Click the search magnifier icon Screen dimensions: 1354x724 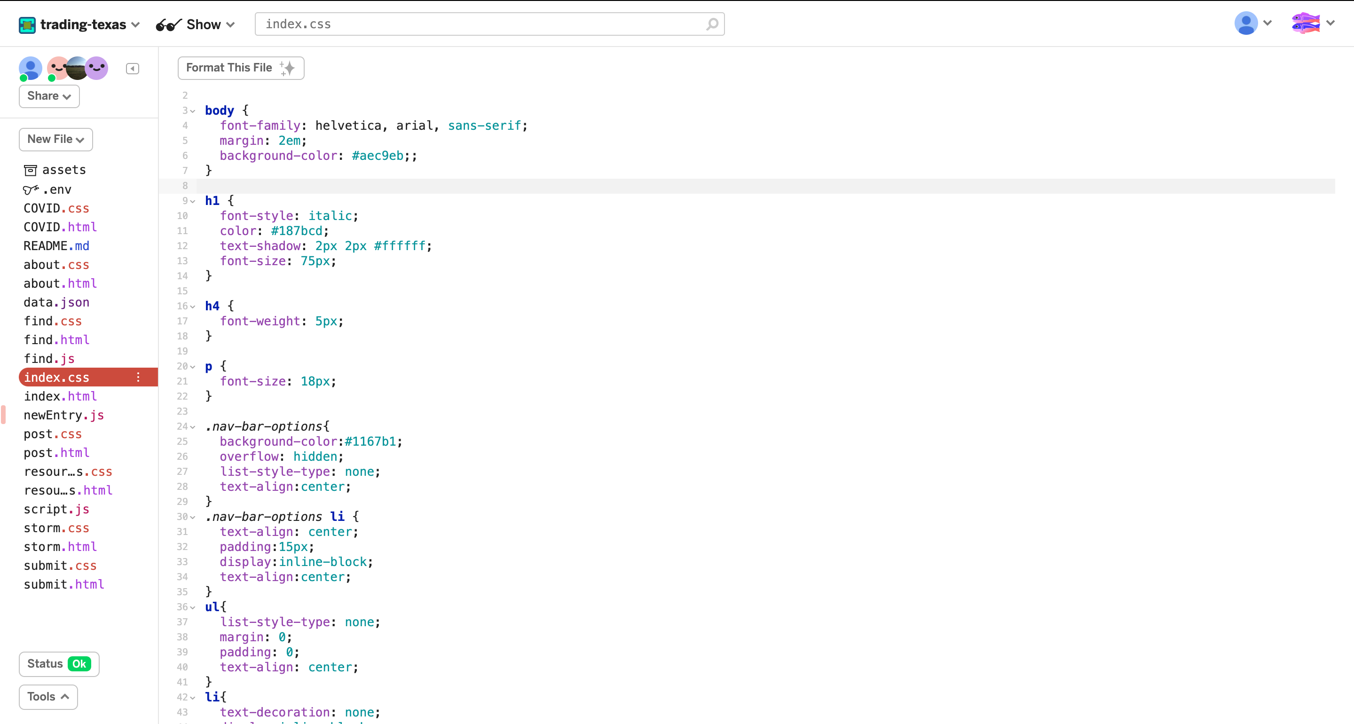tap(712, 24)
